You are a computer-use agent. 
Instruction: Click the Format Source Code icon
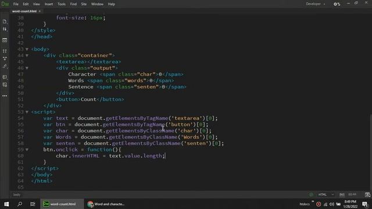5,66
